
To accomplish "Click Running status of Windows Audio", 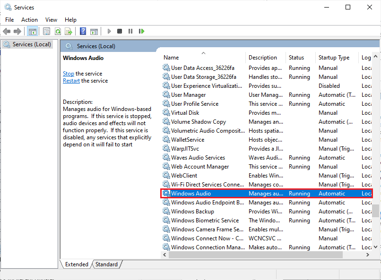I will point(299,194).
